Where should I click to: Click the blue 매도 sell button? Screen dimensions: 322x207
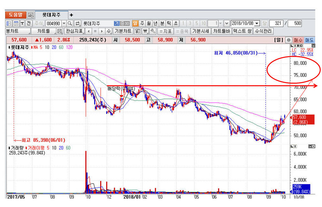click(309, 40)
